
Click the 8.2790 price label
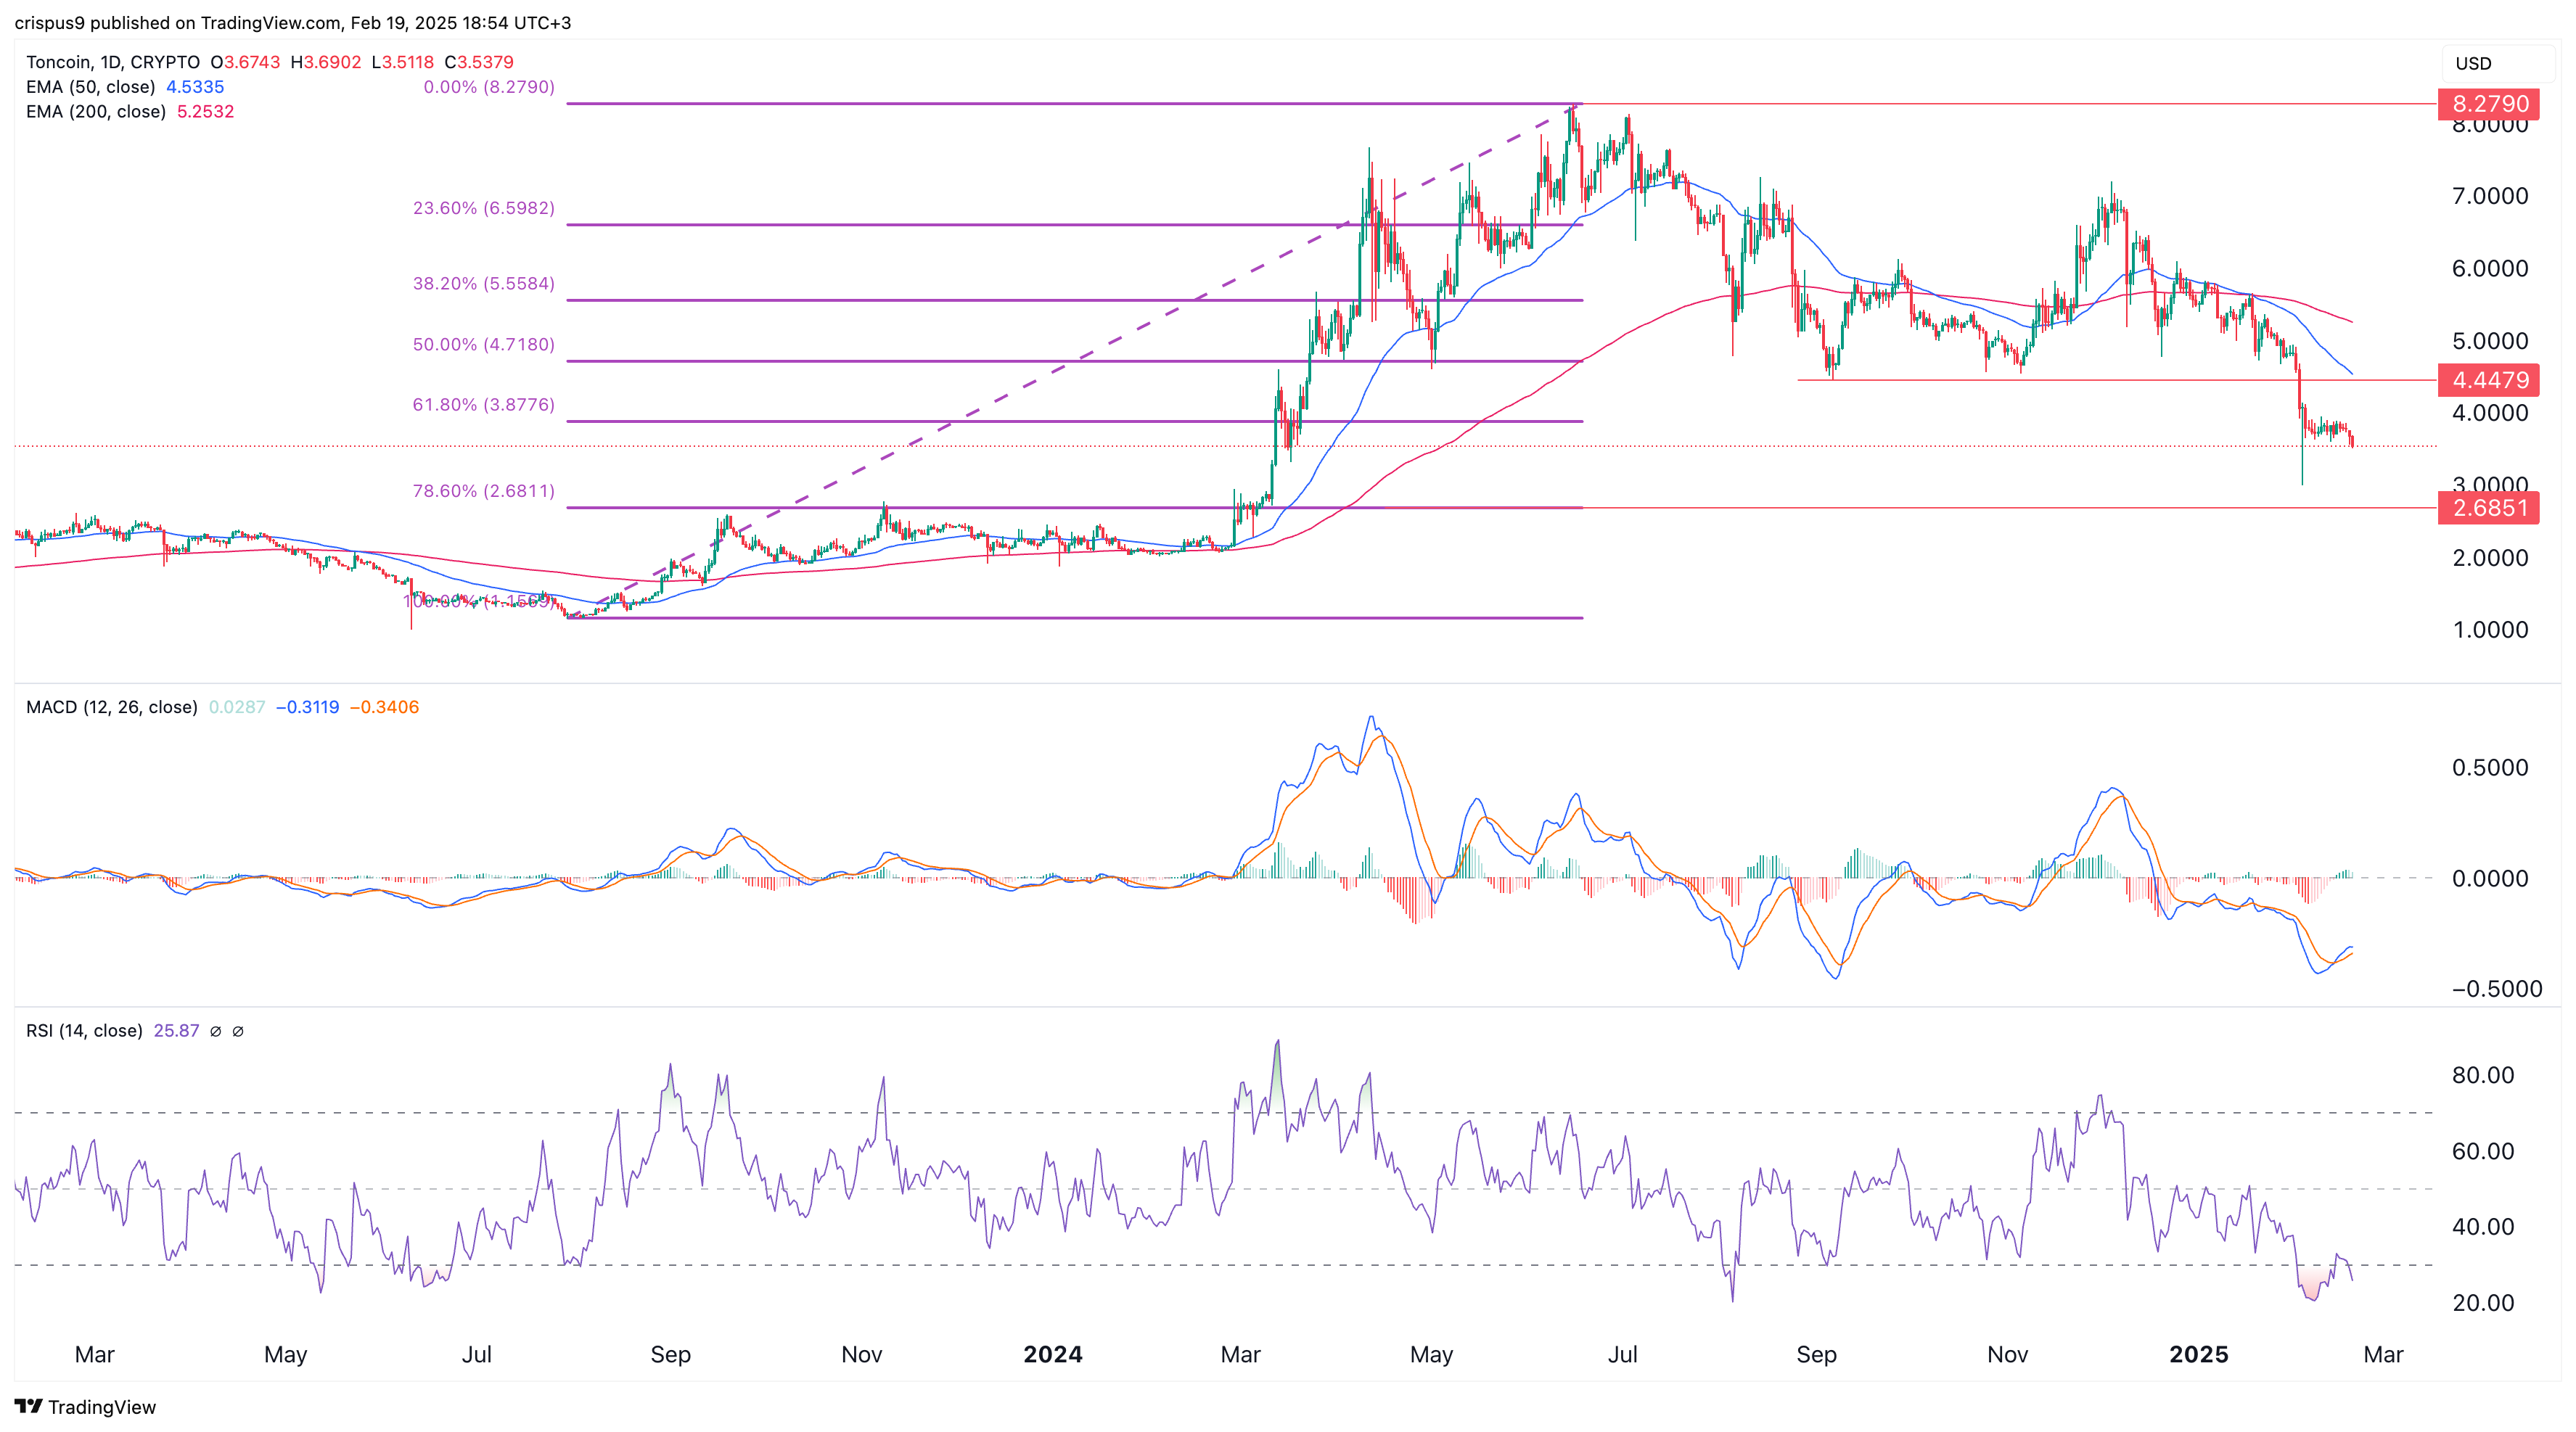pyautogui.click(x=2490, y=104)
